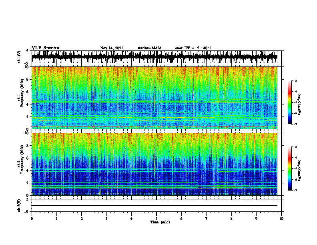Click the '-5' tick on ch.1(V) axis

point(27,63)
